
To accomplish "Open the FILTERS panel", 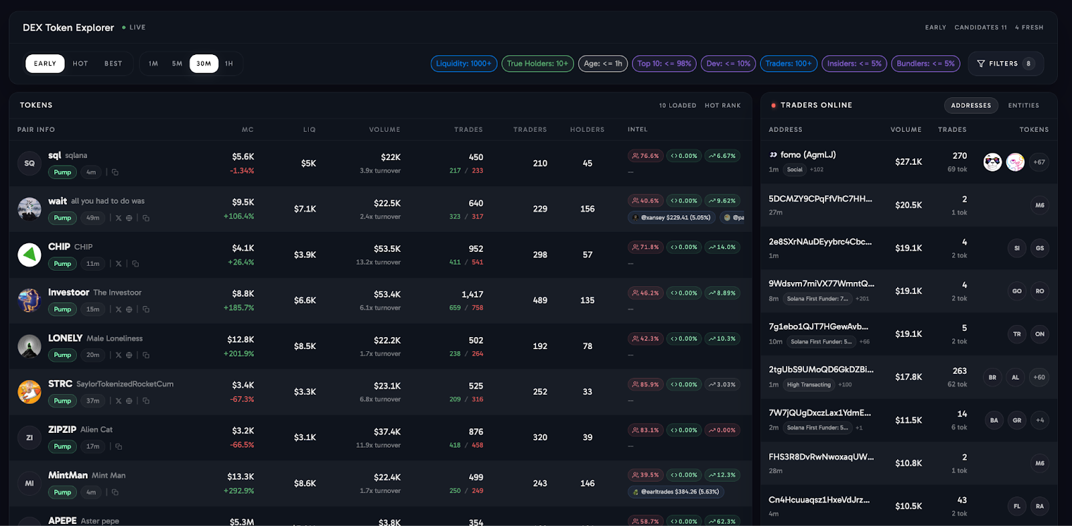I will (x=1006, y=64).
